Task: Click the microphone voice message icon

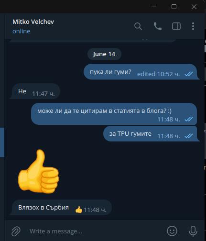Action: click(193, 231)
